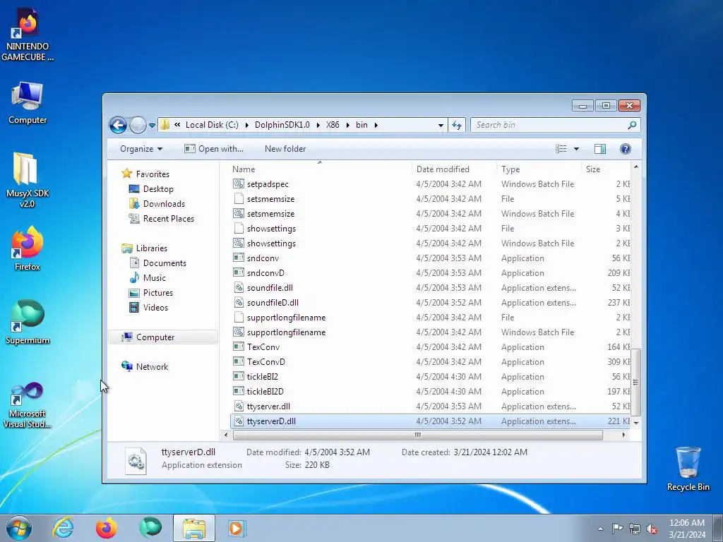Viewport: 723px width, 542px height.
Task: Select TexConv application icon
Action: click(x=239, y=347)
